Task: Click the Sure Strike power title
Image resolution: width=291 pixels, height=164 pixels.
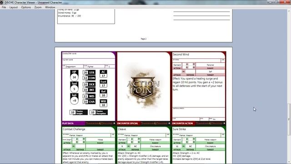Action: coord(179,129)
